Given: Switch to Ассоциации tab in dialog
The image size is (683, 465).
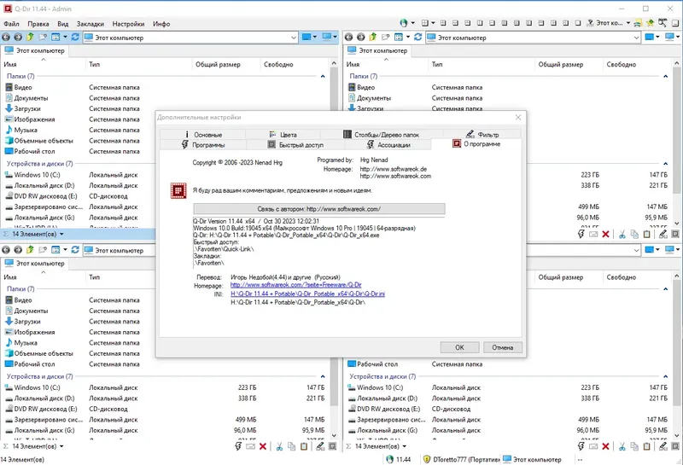Looking at the screenshot, I should (x=388, y=144).
